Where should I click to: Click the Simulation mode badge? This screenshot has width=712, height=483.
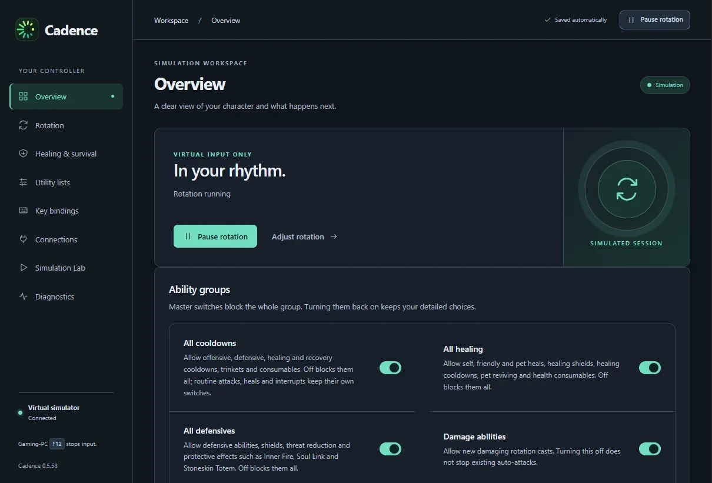665,85
